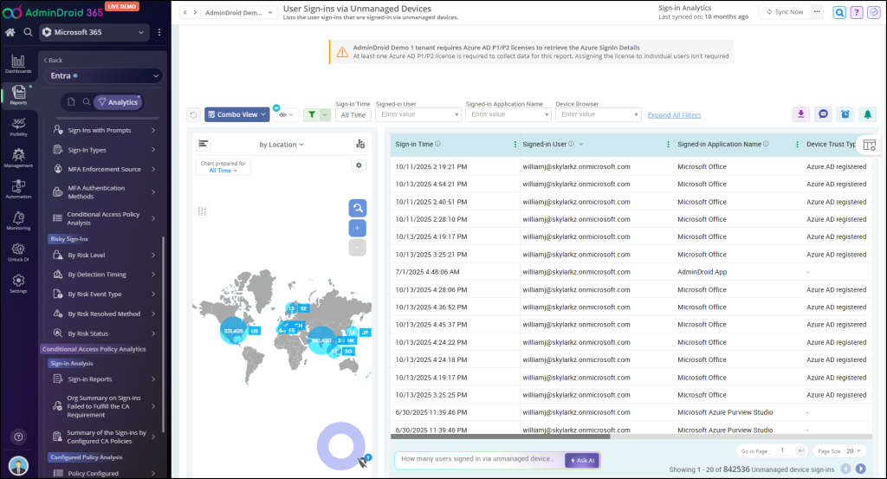Expand Sign-ins with Prompts menu item
This screenshot has height=479, width=887.
pos(104,130)
